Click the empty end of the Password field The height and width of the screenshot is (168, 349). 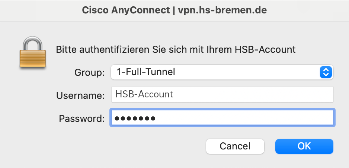[x=279, y=119]
